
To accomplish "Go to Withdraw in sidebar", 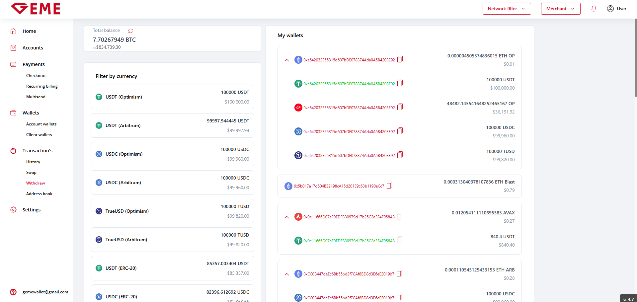I will tap(36, 183).
